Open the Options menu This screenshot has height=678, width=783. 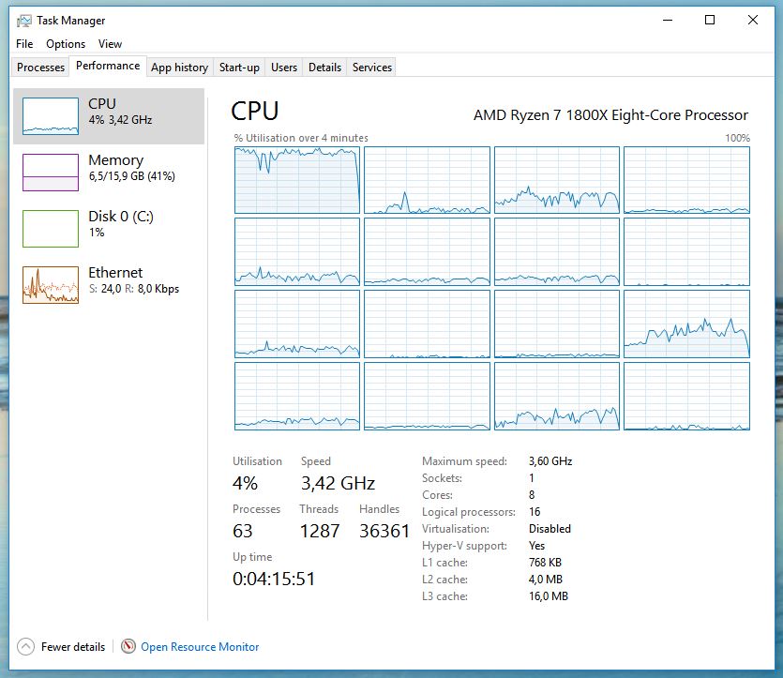[66, 44]
